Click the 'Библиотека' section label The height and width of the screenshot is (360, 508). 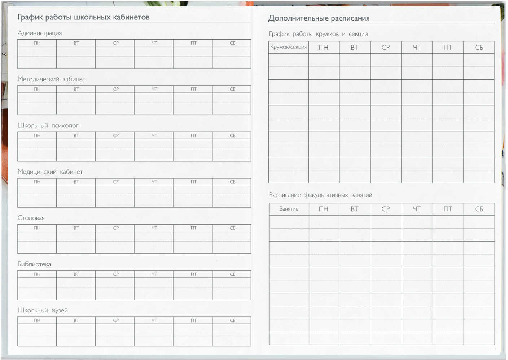(x=34, y=264)
